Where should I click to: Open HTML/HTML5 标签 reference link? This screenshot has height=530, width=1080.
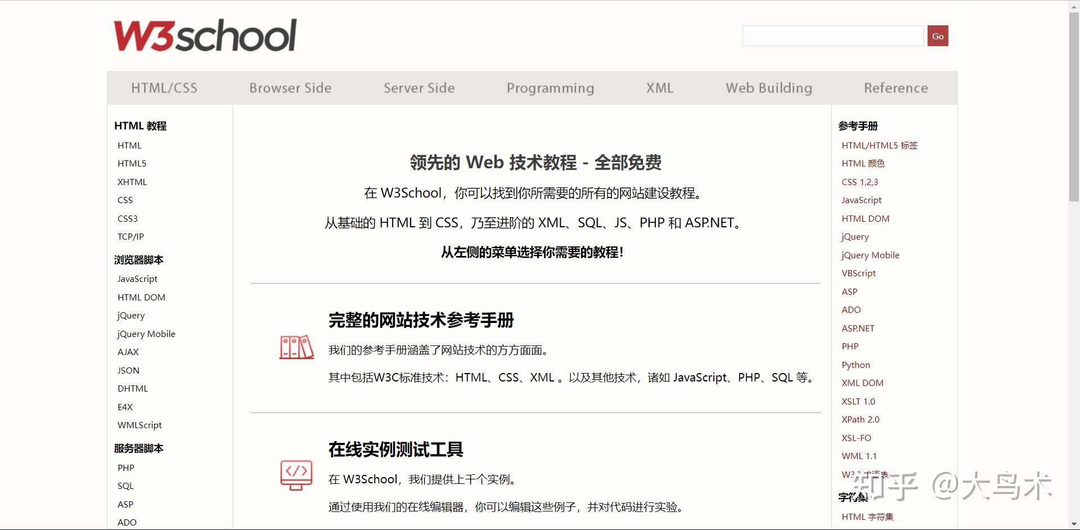[x=879, y=145]
